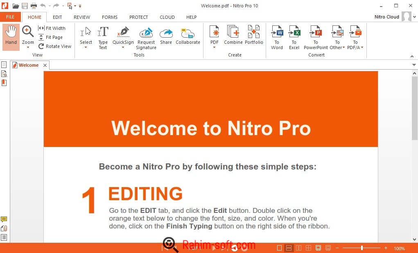Click zoom in plus button
Viewport: 418px width, 253px height.
(x=386, y=248)
